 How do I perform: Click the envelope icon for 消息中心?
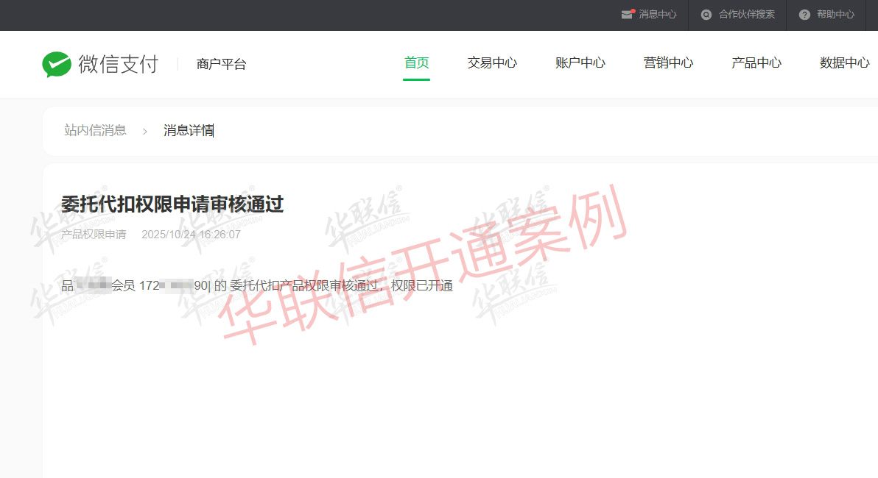click(627, 14)
